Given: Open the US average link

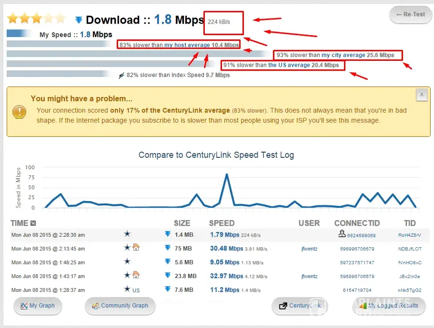Looking at the screenshot, I should coord(289,65).
